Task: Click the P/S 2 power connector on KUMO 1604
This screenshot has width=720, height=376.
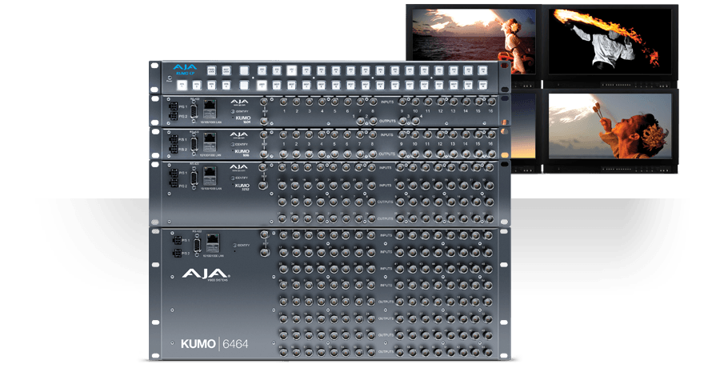Action: coord(173,117)
